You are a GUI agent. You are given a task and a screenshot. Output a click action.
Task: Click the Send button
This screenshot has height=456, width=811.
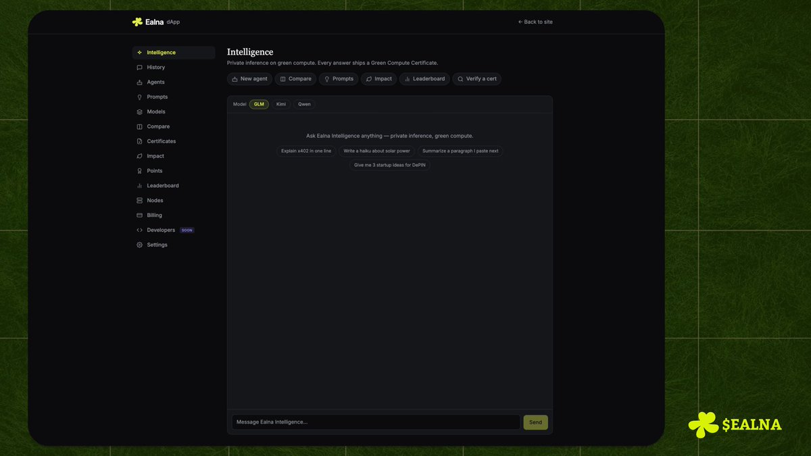[x=535, y=422]
